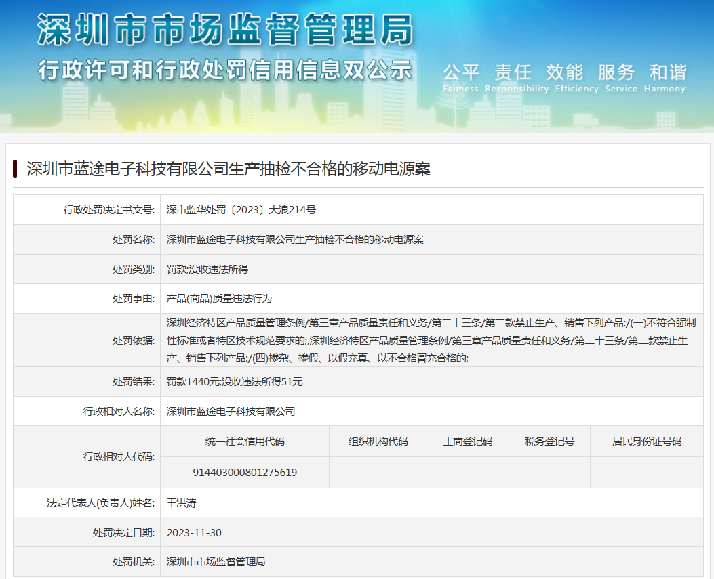Click the 处罚类别 label
714x579 pixels.
pyautogui.click(x=134, y=269)
